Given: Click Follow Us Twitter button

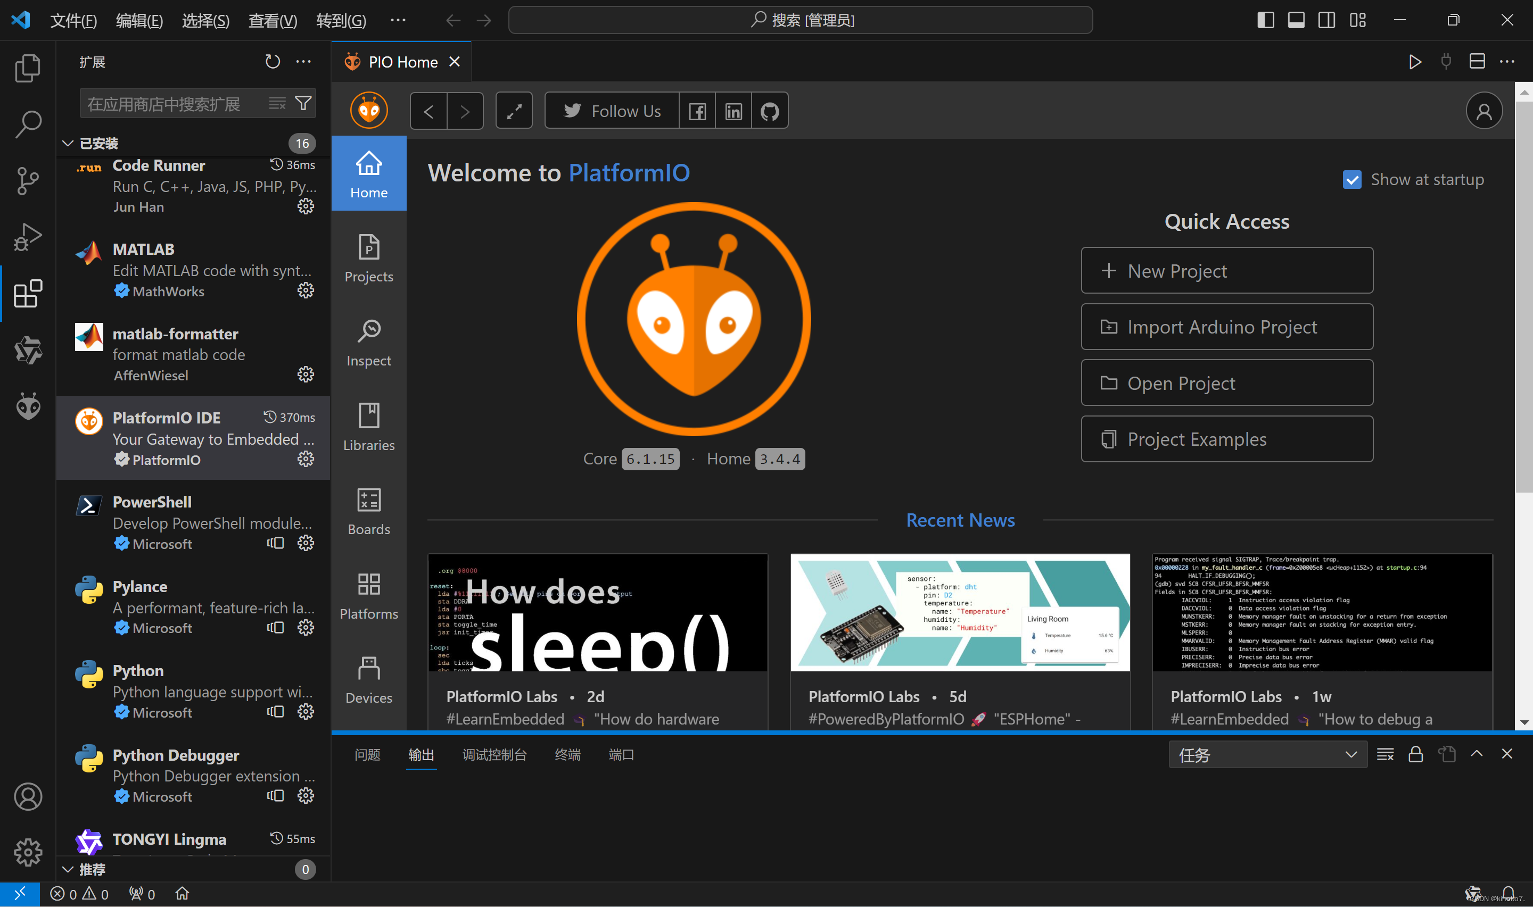Looking at the screenshot, I should click(612, 111).
